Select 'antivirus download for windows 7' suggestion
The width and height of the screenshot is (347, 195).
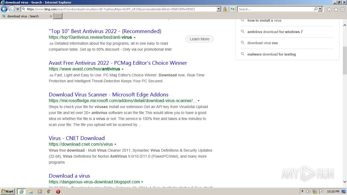[275, 32]
